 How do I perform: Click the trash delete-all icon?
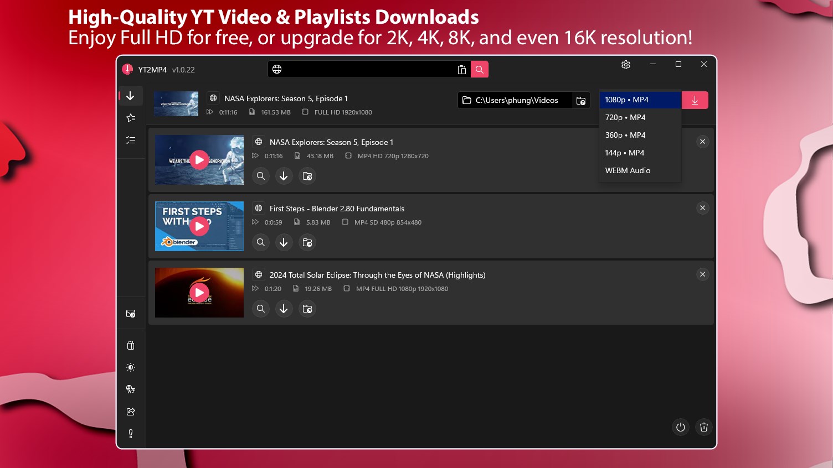pyautogui.click(x=704, y=427)
